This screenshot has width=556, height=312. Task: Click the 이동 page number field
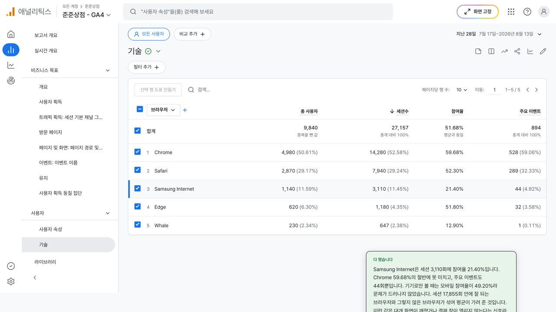(494, 90)
